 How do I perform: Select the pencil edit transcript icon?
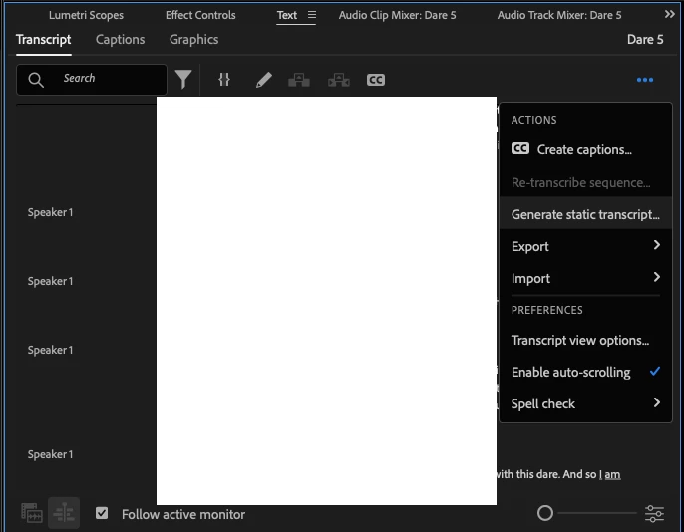pyautogui.click(x=264, y=80)
